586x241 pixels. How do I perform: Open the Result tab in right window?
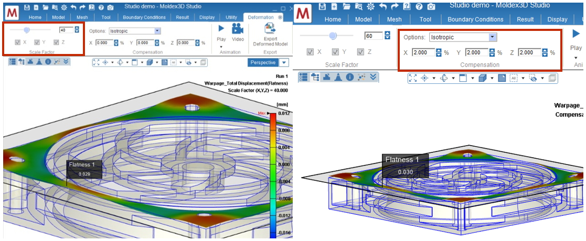point(525,19)
